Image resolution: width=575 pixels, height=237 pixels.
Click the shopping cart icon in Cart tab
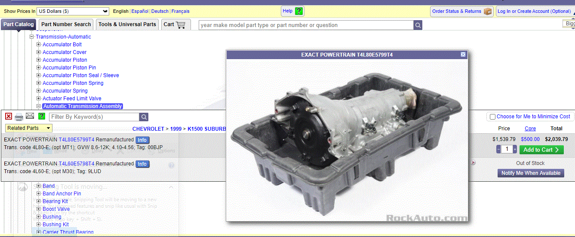181,24
